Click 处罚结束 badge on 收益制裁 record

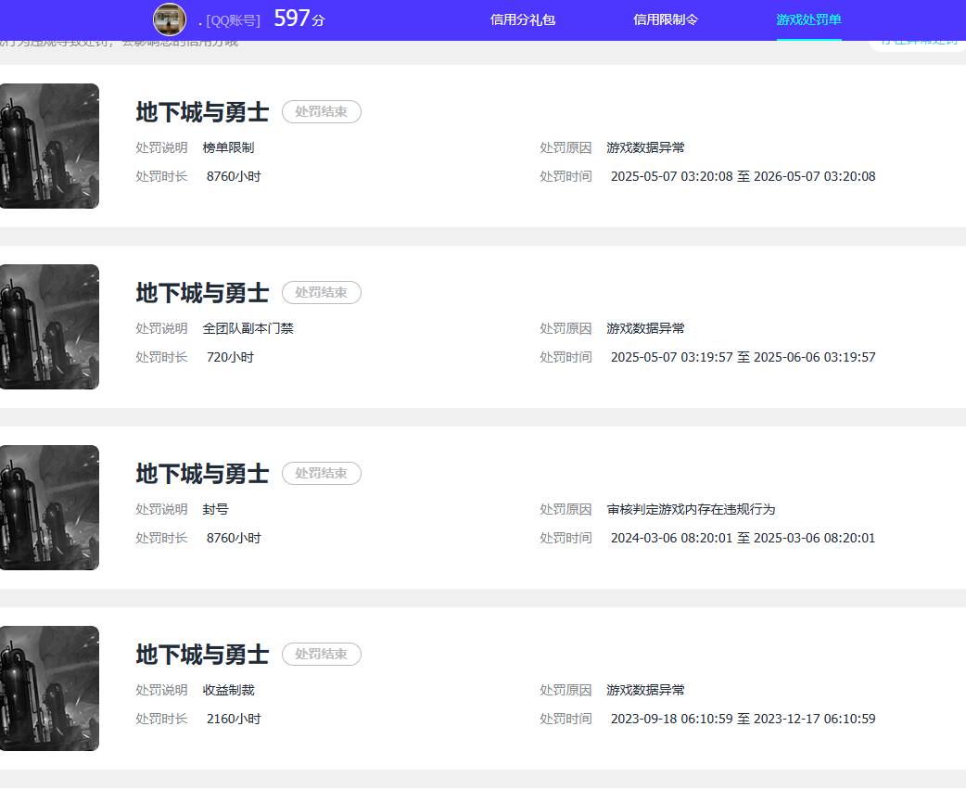point(322,654)
